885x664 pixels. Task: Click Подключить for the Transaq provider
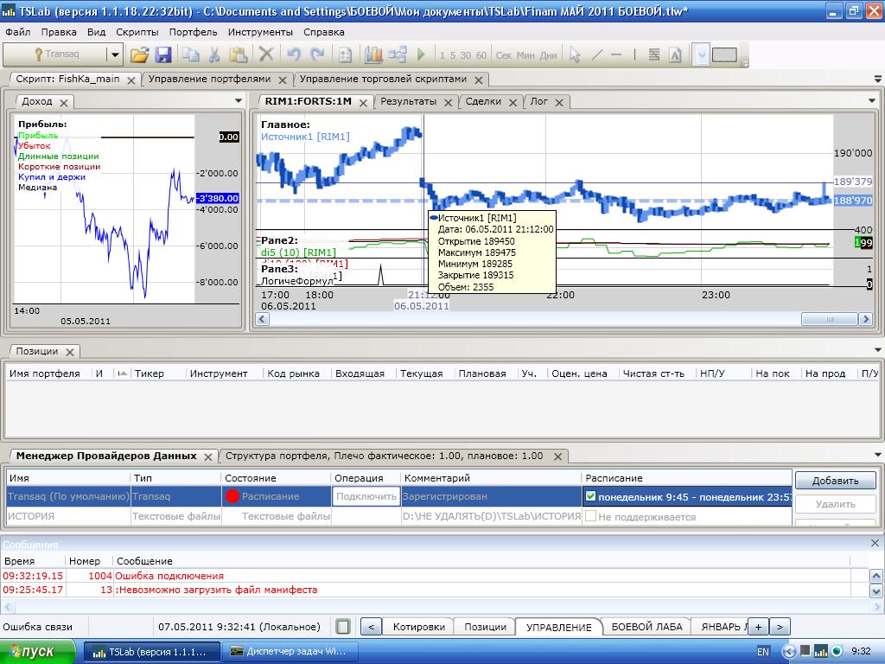click(x=366, y=496)
